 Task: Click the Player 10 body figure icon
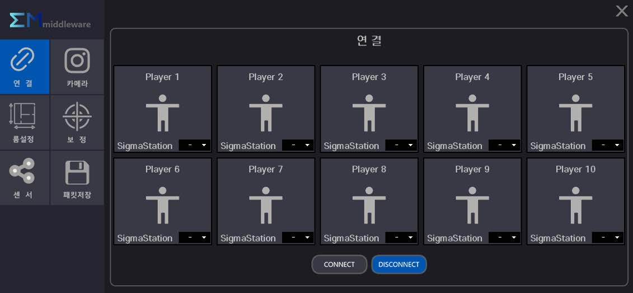click(x=576, y=205)
